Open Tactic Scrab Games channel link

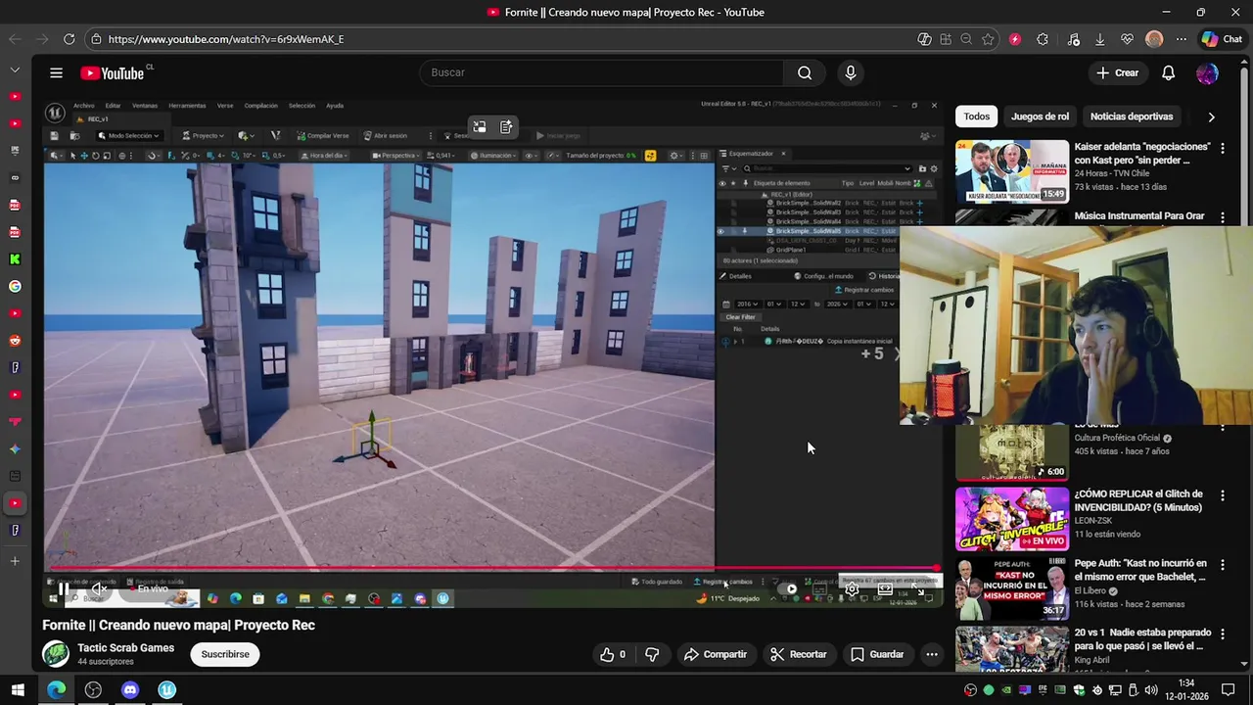(126, 648)
